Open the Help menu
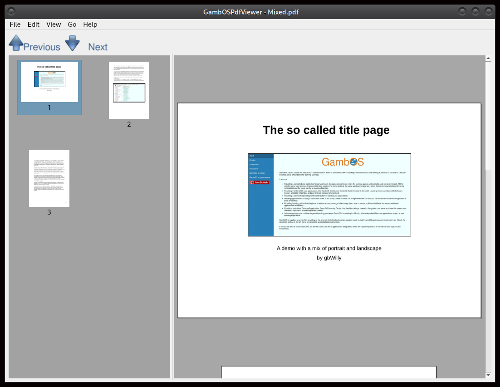The width and height of the screenshot is (500, 387). tap(90, 24)
